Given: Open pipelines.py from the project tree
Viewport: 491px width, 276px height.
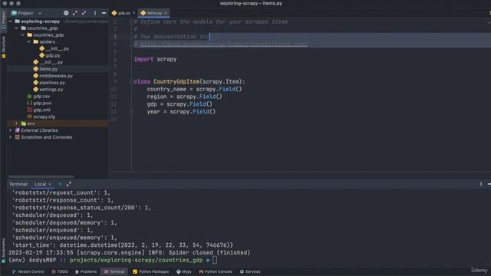Looking at the screenshot, I should tap(52, 83).
